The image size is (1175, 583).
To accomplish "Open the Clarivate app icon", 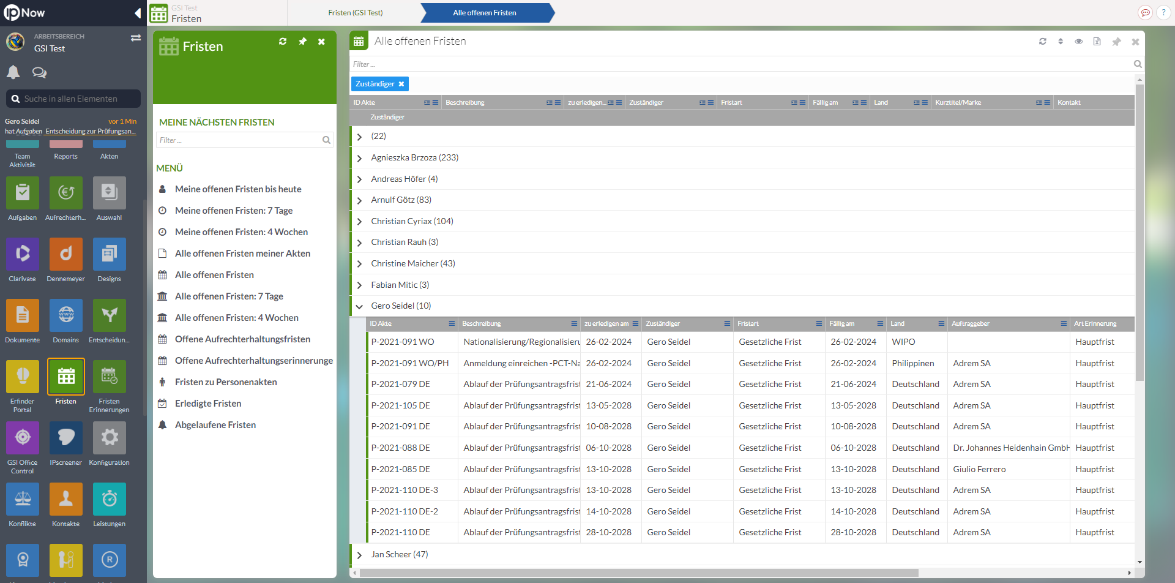I will (x=22, y=254).
